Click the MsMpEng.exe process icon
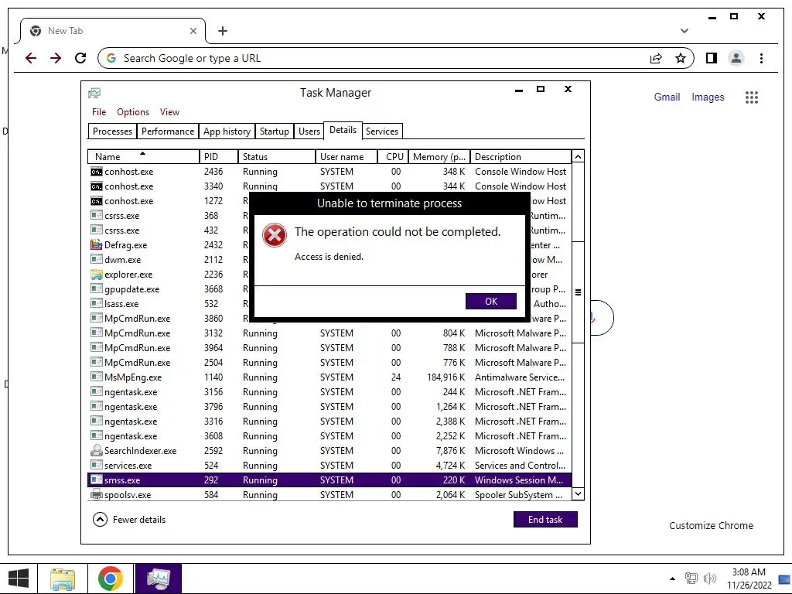The width and height of the screenshot is (792, 594). pyautogui.click(x=96, y=377)
